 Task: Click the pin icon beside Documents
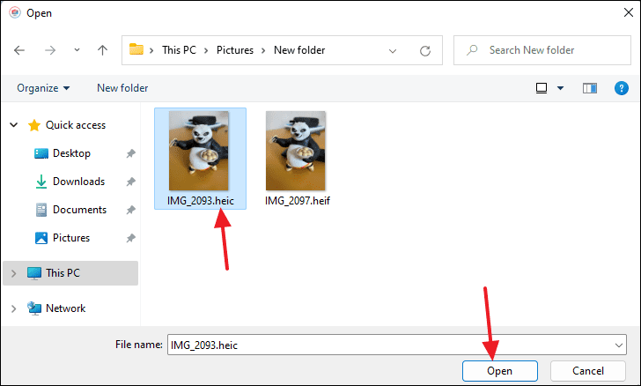(130, 210)
